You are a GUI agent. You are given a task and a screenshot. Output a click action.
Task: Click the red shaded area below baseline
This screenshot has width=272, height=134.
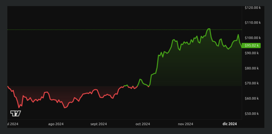[52, 93]
